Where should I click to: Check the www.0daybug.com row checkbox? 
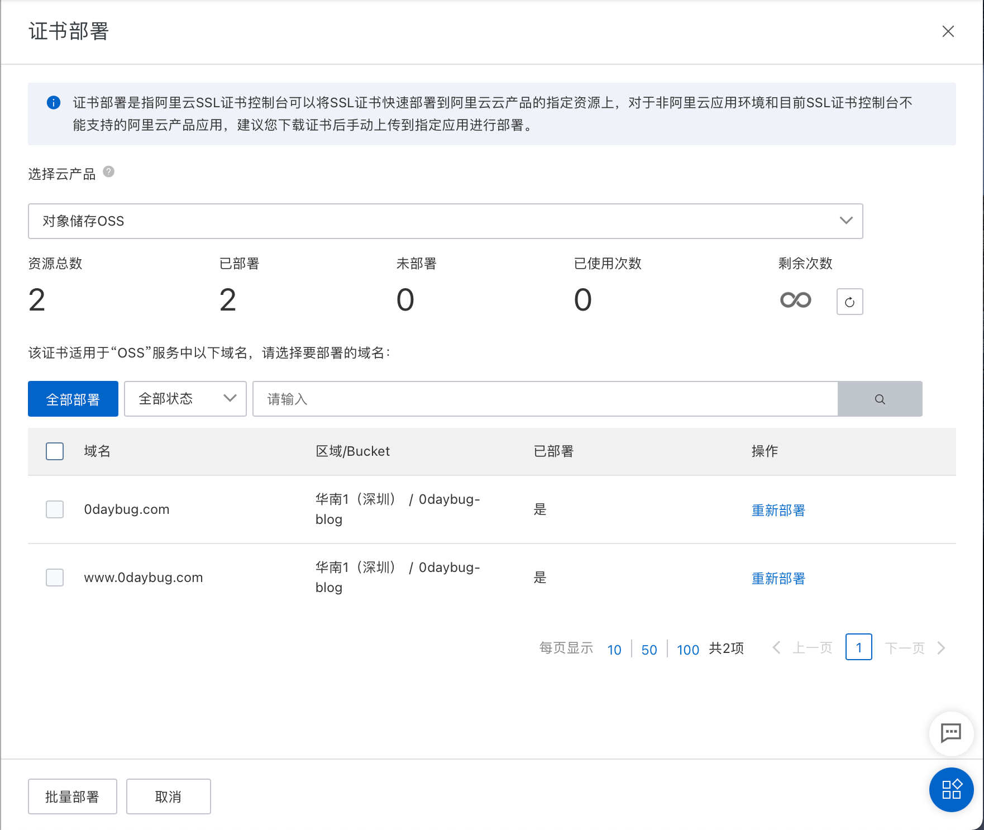[x=55, y=578]
